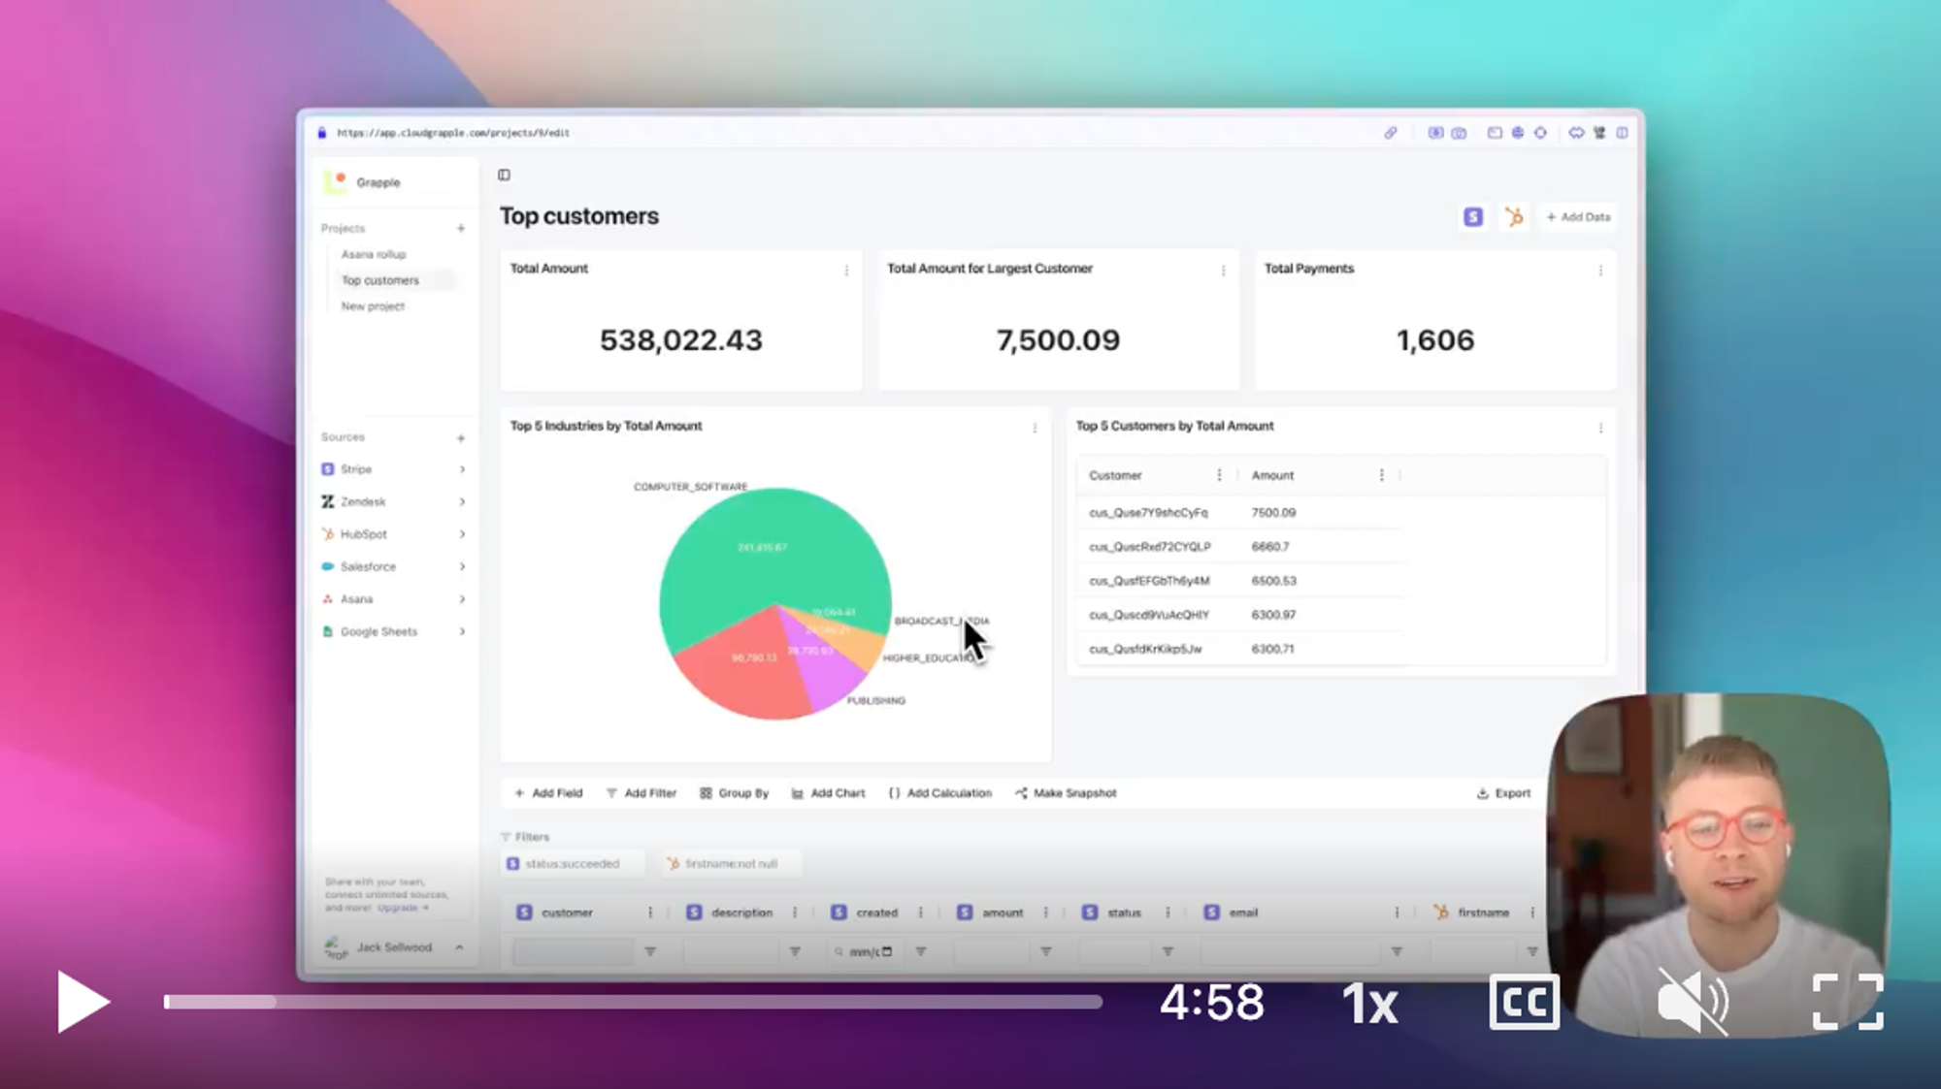
Task: Click the Add Chart toolbar button
Action: [x=828, y=793]
